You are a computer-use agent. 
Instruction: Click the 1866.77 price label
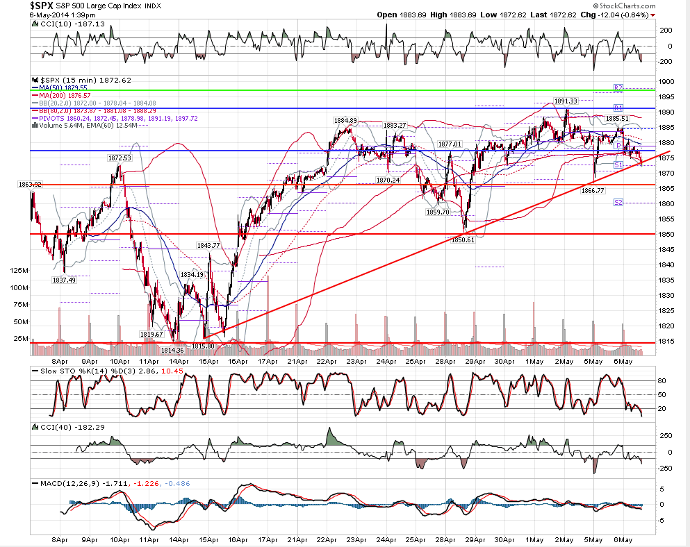click(x=593, y=190)
